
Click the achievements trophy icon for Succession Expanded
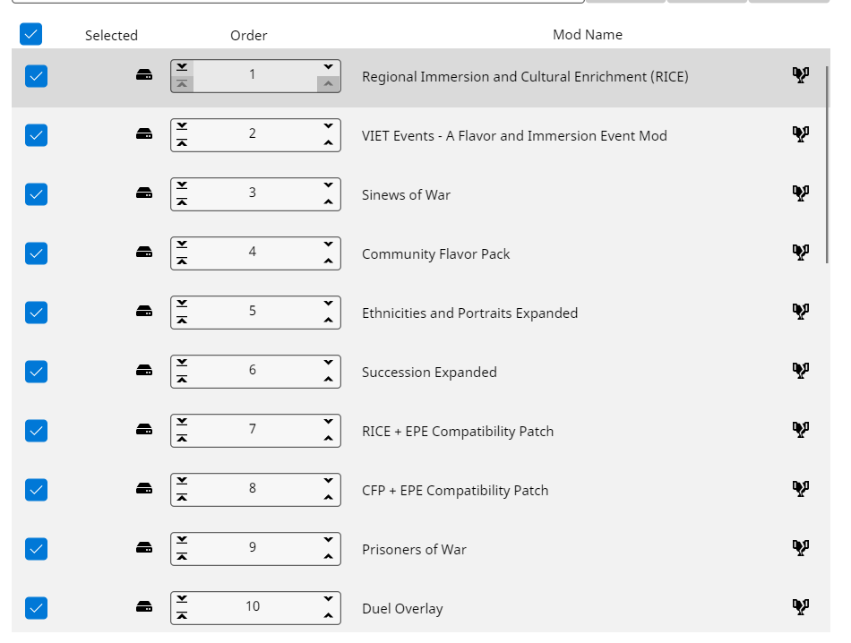pyautogui.click(x=800, y=370)
